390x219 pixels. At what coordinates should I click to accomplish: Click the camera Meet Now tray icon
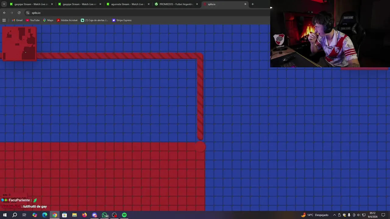(x=354, y=215)
